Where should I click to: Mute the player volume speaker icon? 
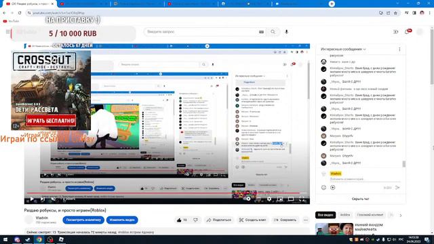54,199
